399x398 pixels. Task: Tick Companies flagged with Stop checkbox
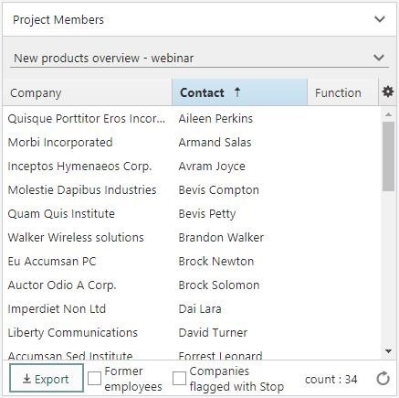(x=179, y=379)
